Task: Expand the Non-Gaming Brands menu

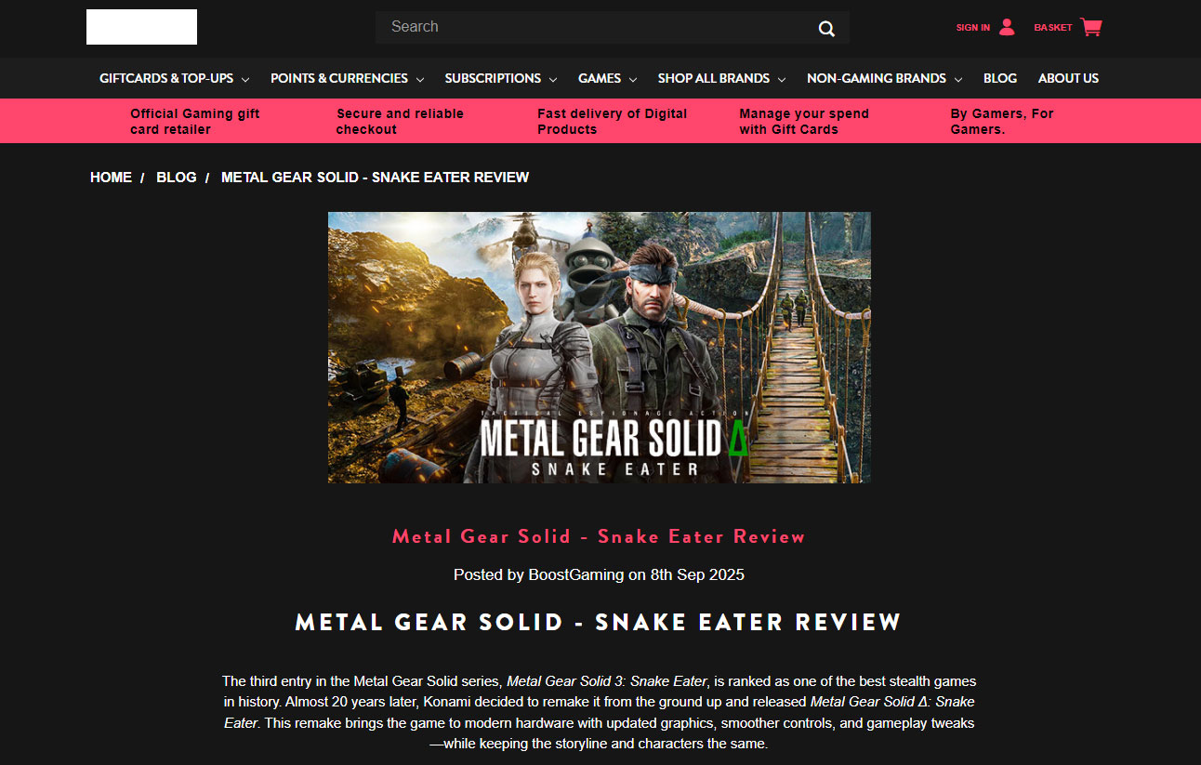Action: pos(884,78)
